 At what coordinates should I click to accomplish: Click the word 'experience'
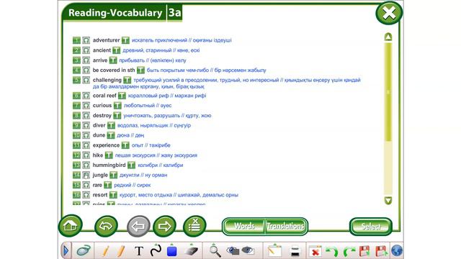(106, 145)
